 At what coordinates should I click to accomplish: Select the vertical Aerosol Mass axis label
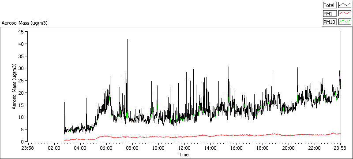15,87
